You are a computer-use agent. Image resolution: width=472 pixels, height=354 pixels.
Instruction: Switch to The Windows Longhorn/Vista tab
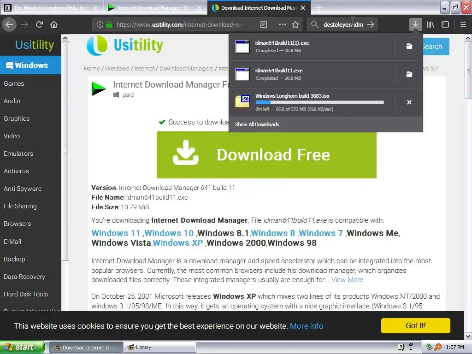(x=51, y=8)
